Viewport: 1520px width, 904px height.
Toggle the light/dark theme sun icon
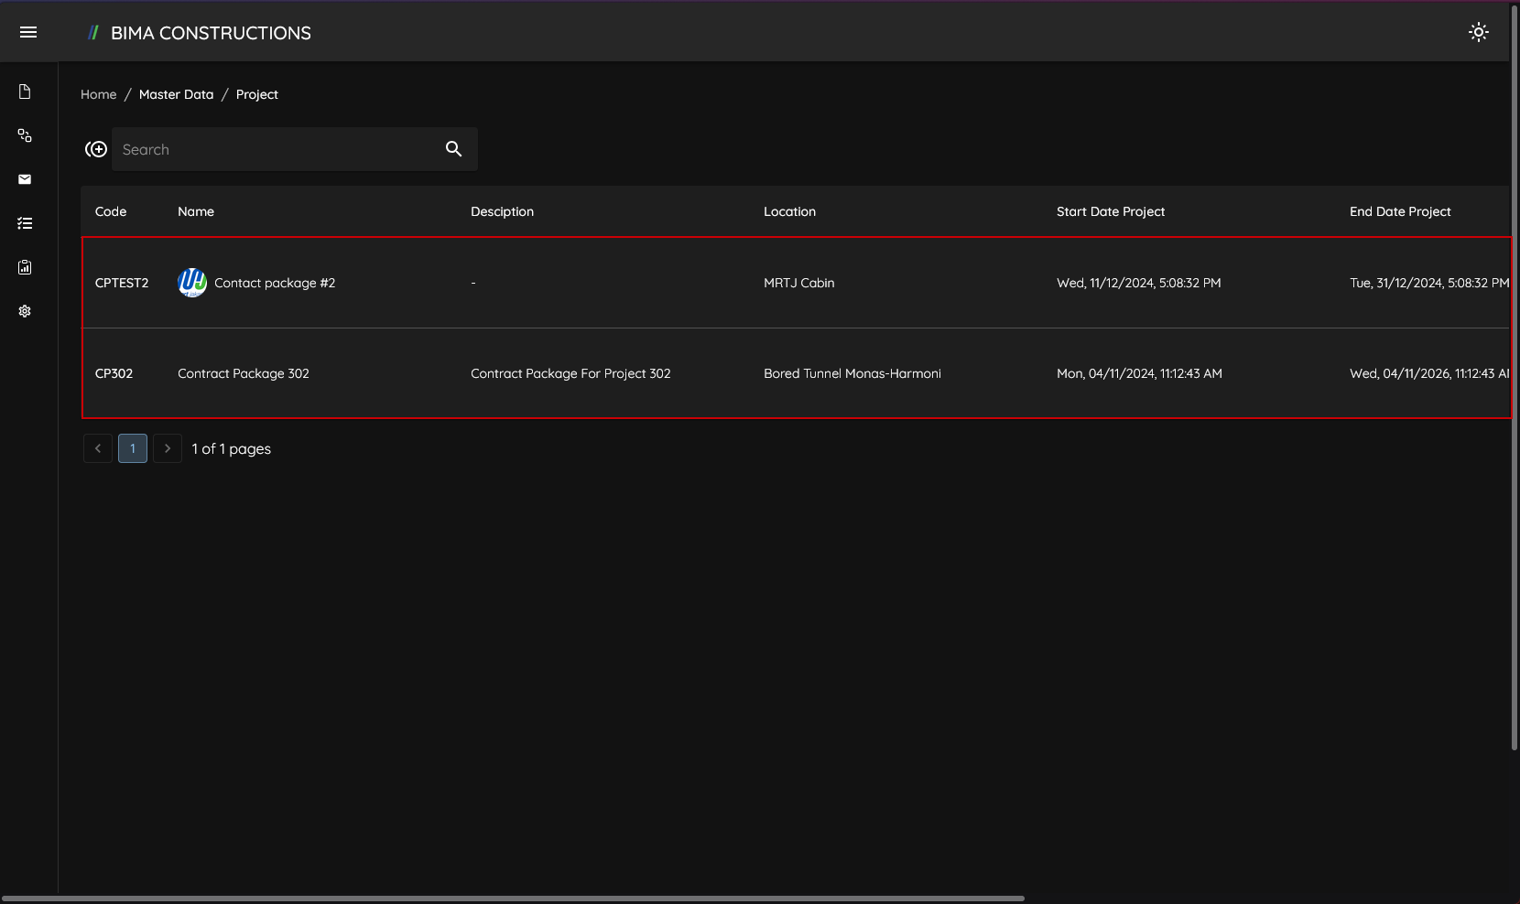1478,33
